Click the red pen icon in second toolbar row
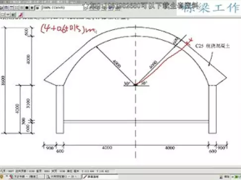Viewport: 241px width, 180px height. coord(21,14)
